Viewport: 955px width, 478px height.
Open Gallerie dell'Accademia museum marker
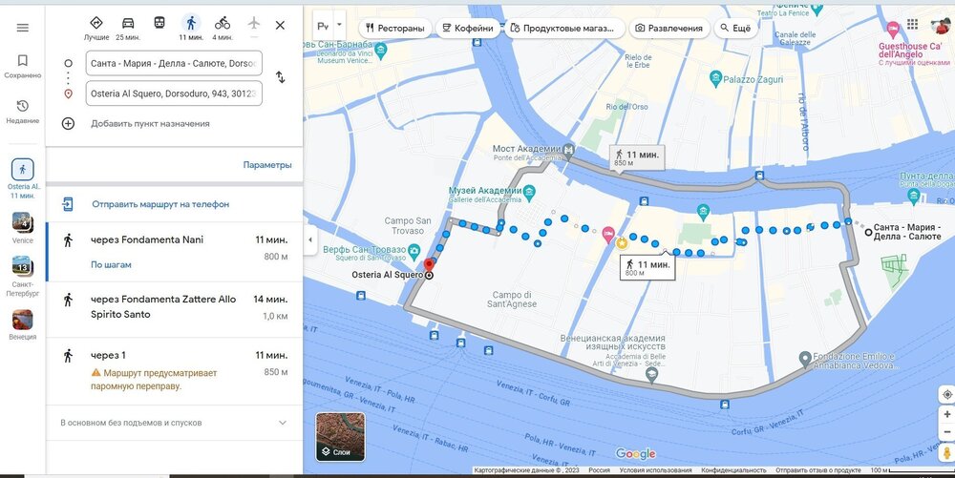pos(529,191)
